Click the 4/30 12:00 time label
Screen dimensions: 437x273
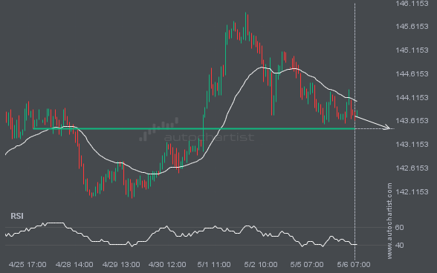tap(167, 264)
